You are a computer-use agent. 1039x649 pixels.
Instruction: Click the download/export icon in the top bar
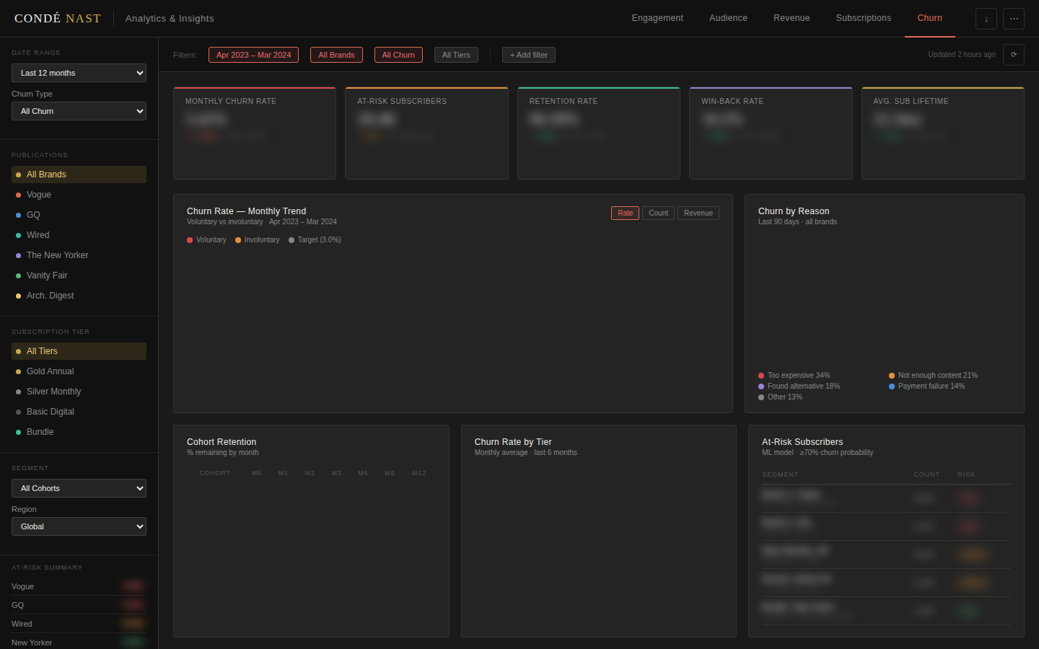click(x=986, y=19)
